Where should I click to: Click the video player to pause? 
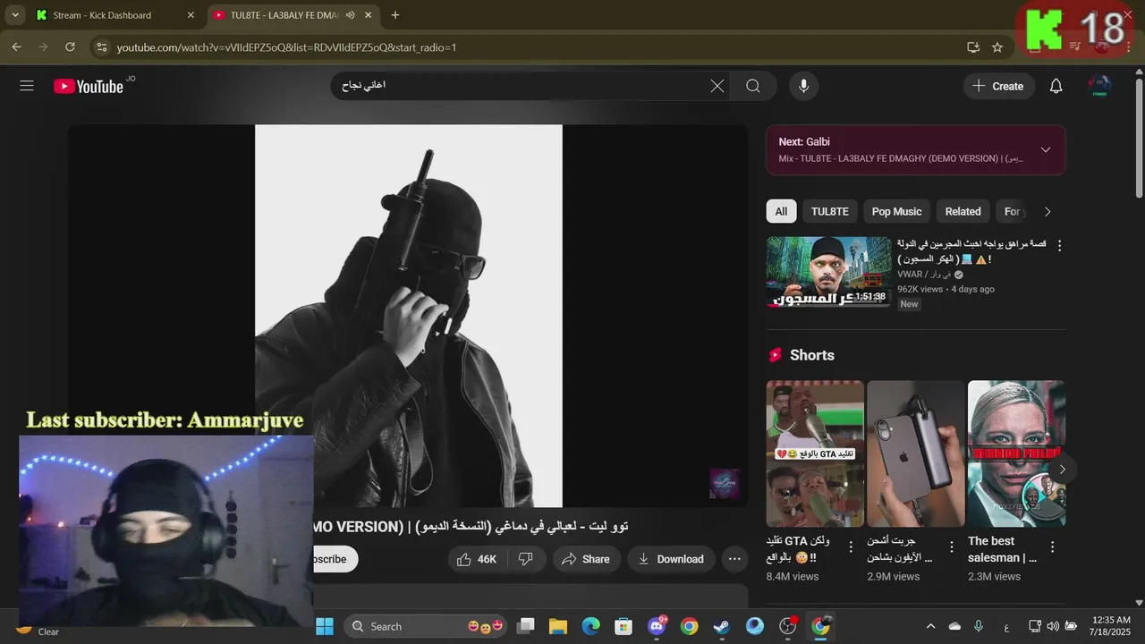[408, 316]
